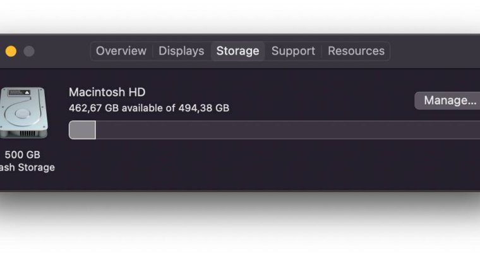Image resolution: width=480 pixels, height=258 pixels.
Task: Click the free dark portion of storage bar
Action: (x=288, y=130)
